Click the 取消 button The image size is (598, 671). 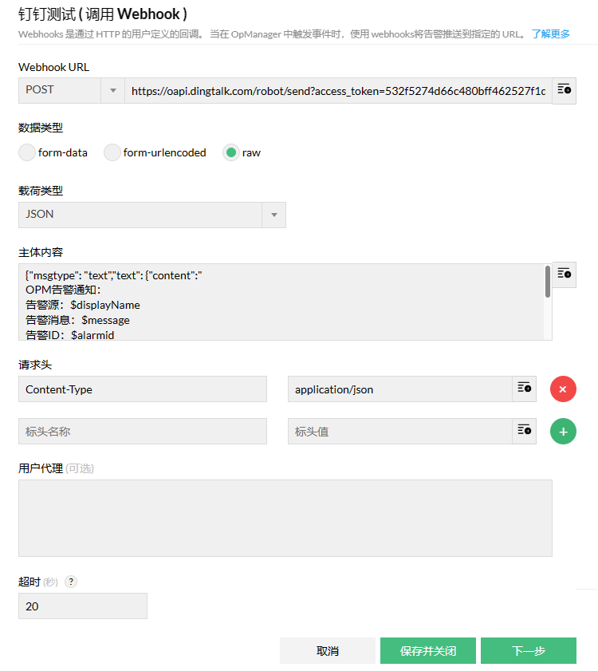[x=327, y=650]
